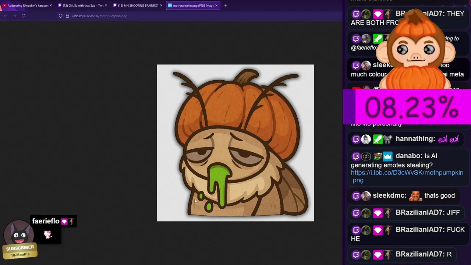Click danabo's circular avatar badge
471x265 pixels.
tap(366, 156)
